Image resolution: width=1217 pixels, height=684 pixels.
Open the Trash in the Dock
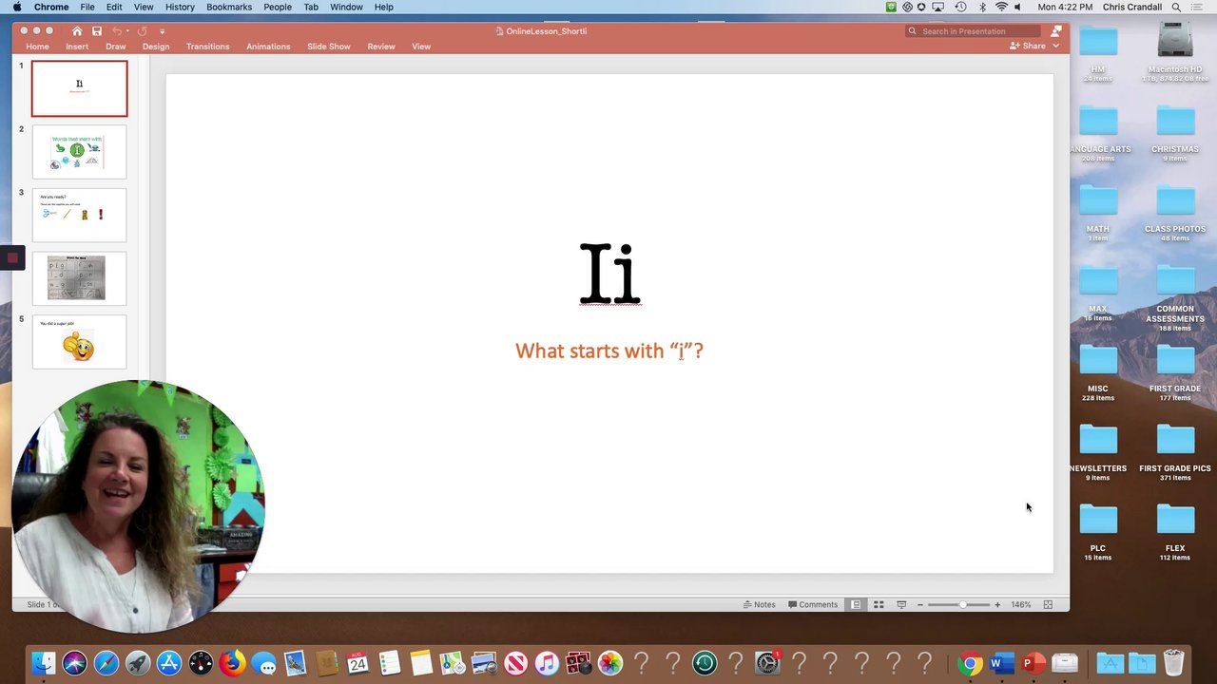tap(1174, 663)
